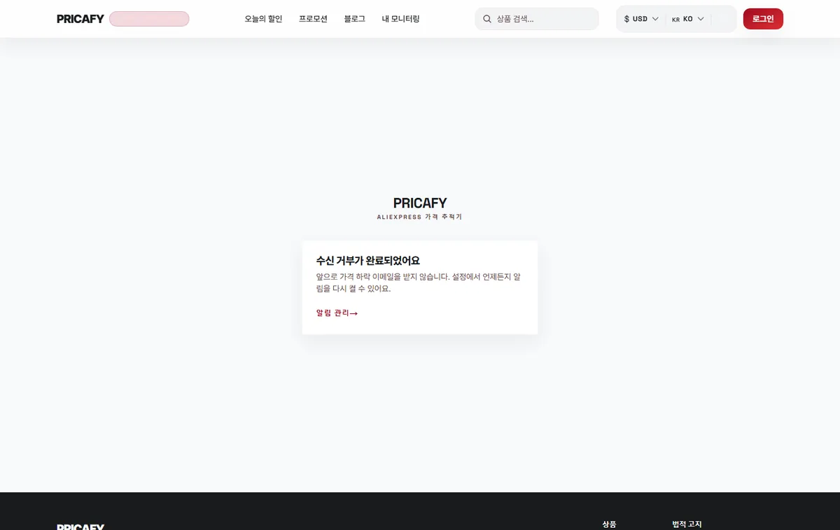Click the centered PRICAFY heading logo
Viewport: 840px width, 530px height.
[x=420, y=203]
